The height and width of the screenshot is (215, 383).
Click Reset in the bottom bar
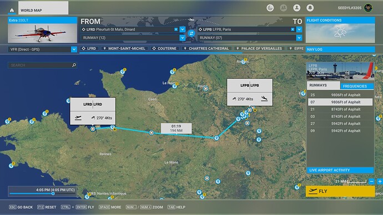point(47,207)
